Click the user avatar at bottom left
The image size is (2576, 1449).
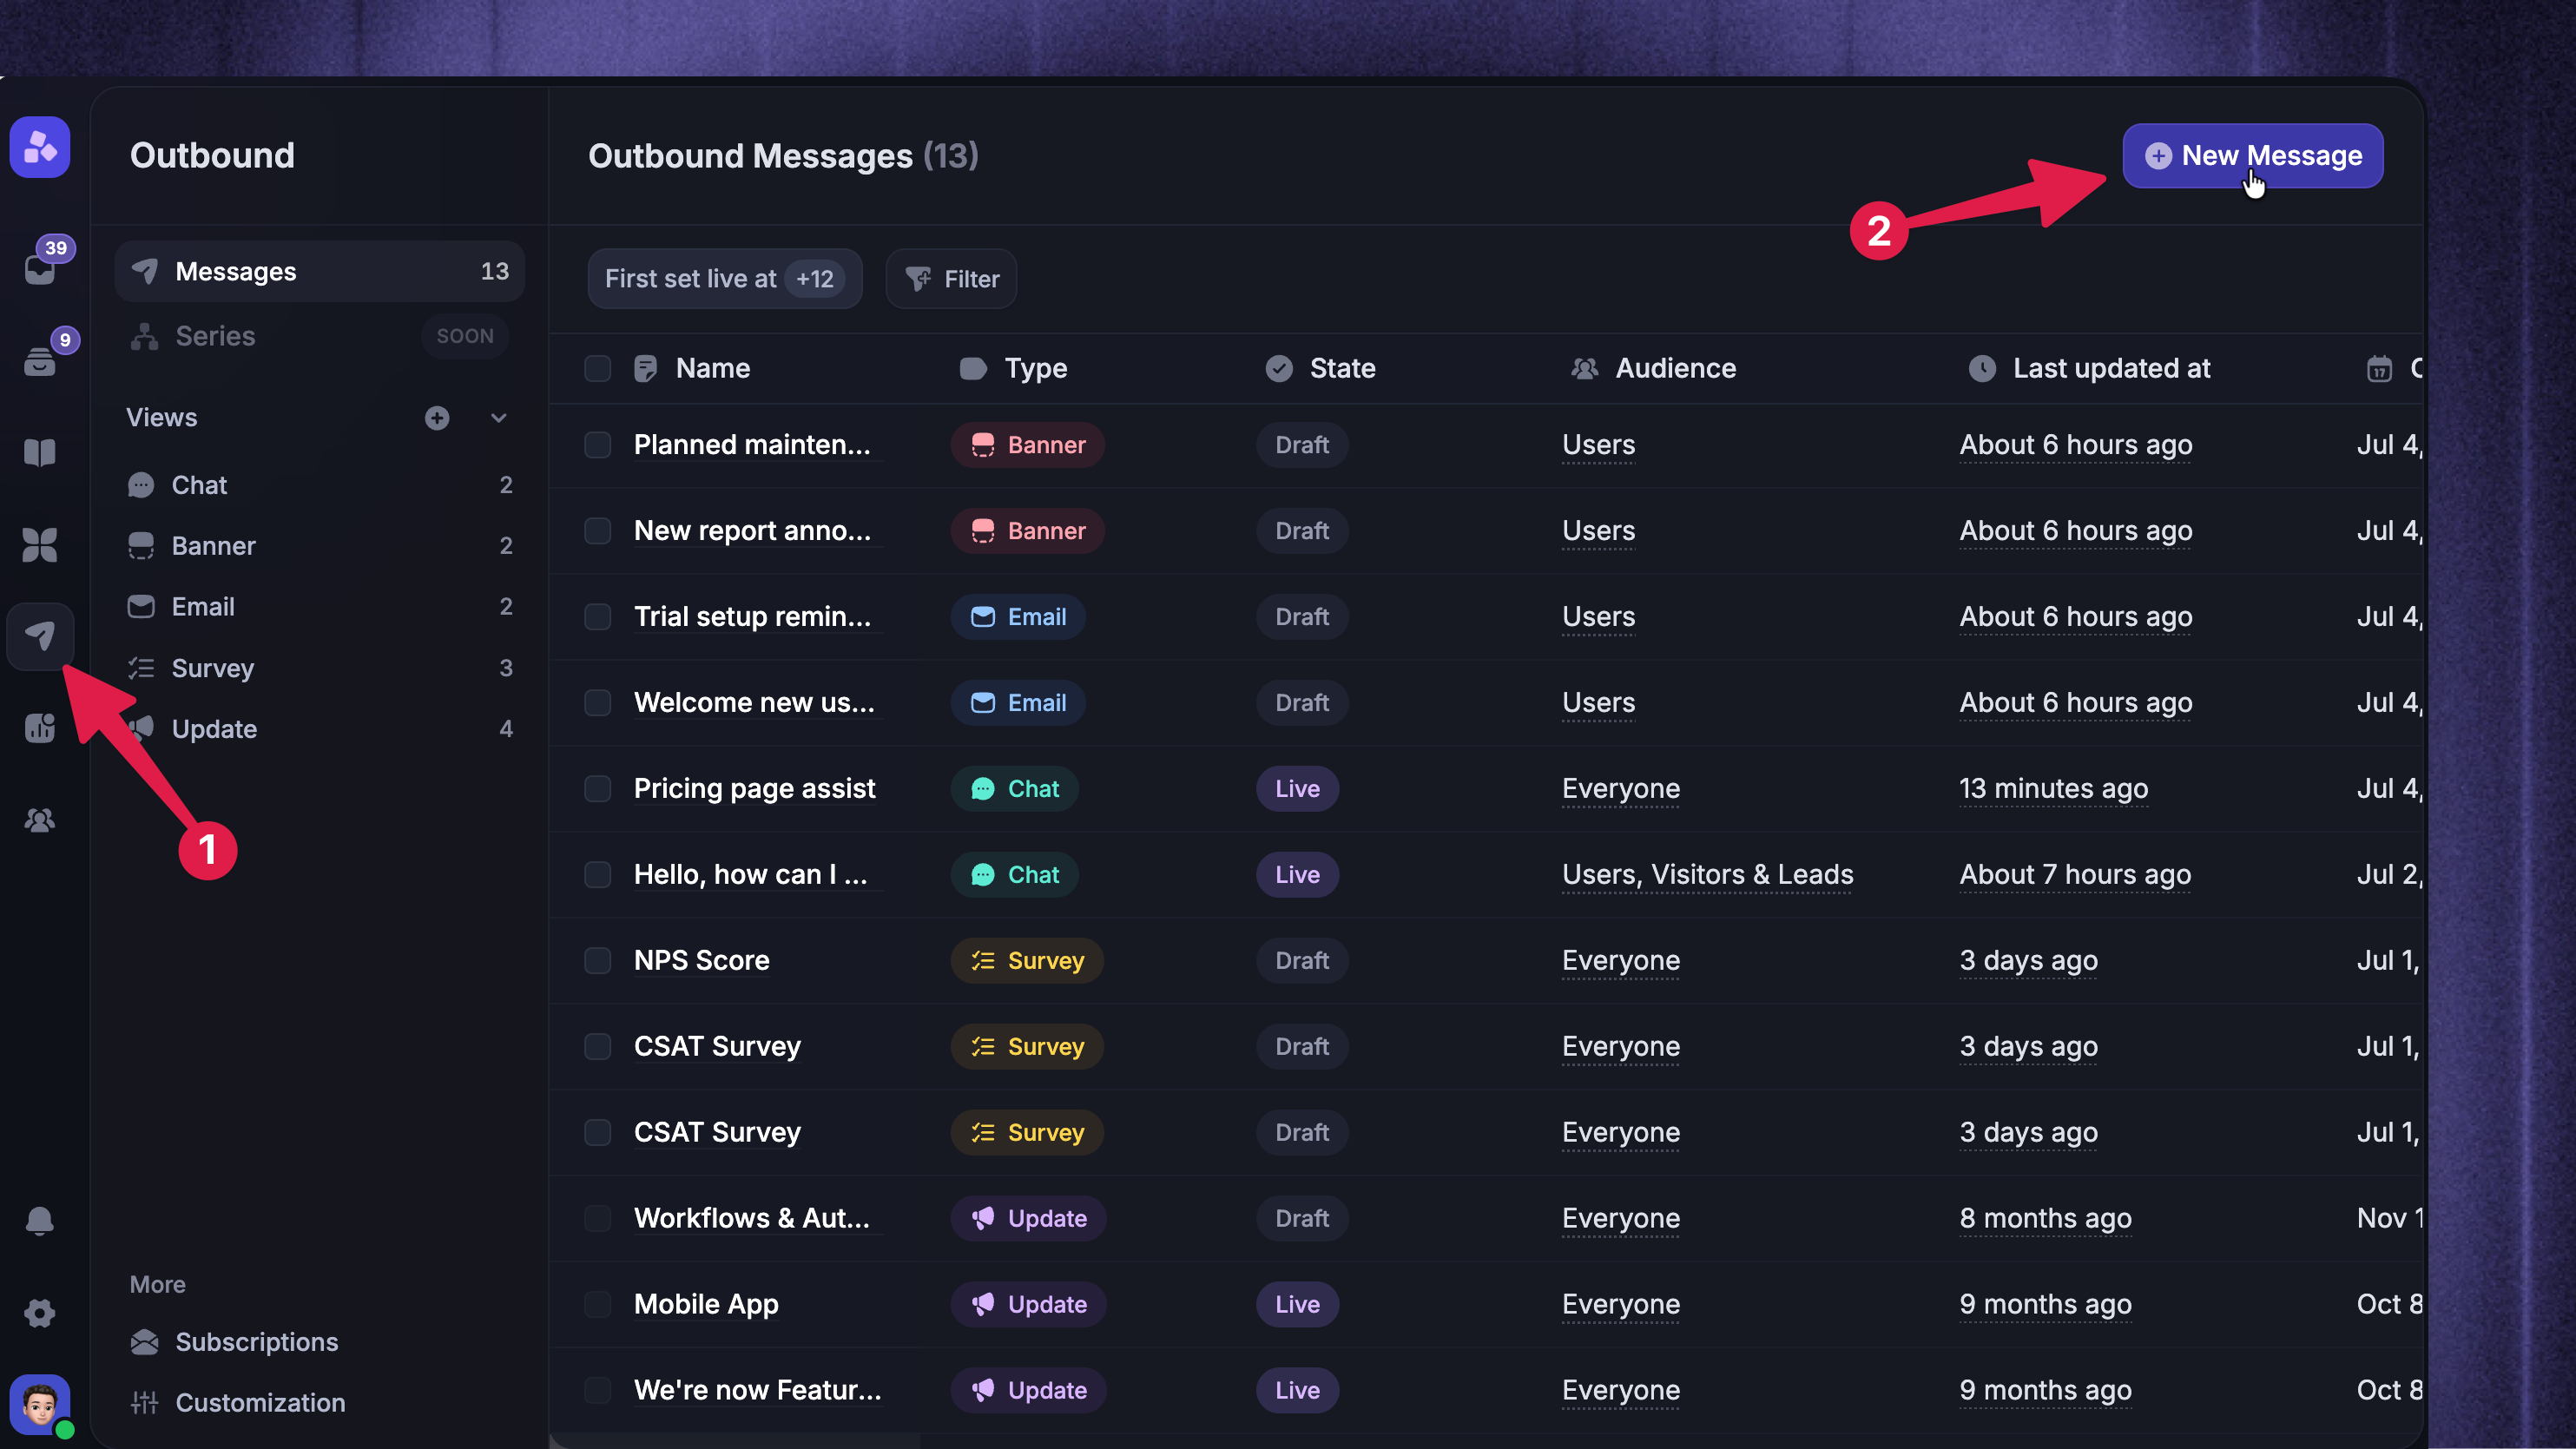tap(40, 1405)
